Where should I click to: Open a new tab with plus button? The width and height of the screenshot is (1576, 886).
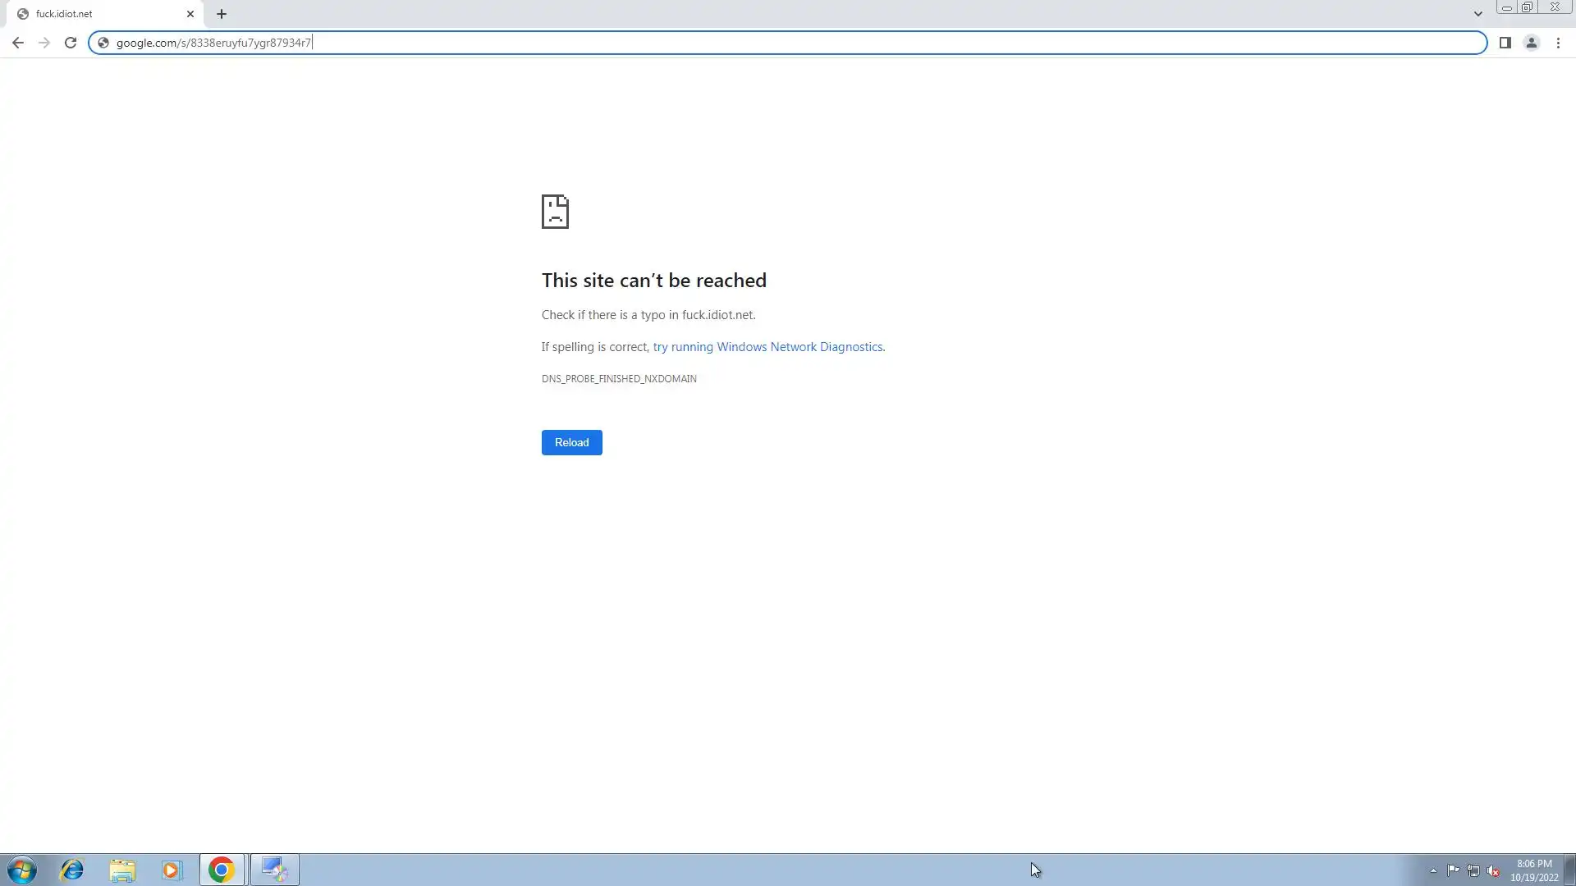[x=222, y=14]
